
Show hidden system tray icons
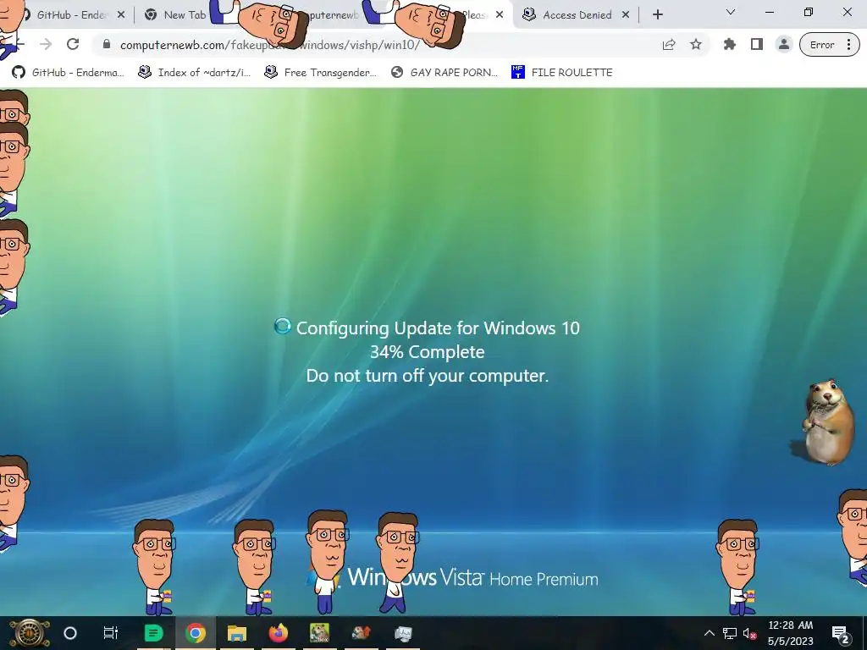pyautogui.click(x=709, y=633)
